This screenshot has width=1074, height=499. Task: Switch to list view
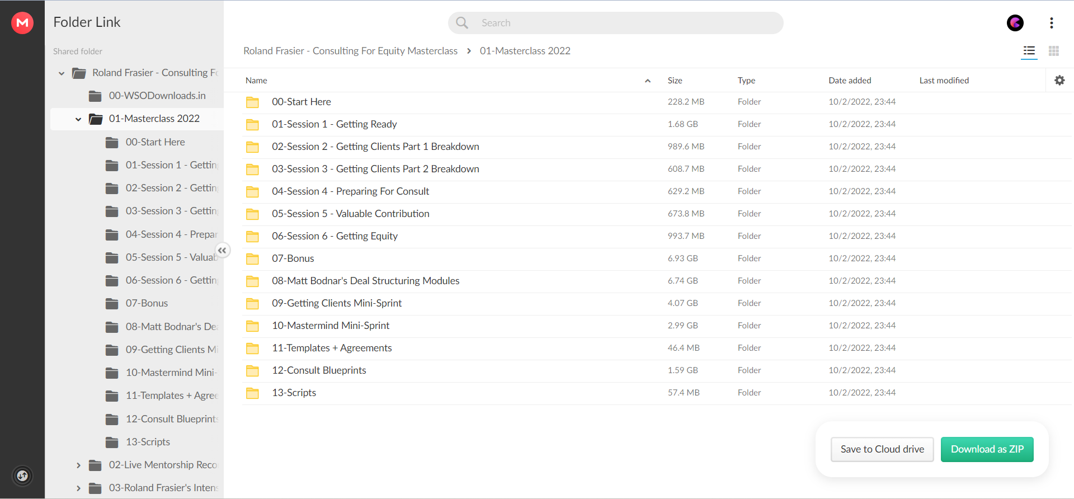pos(1029,51)
